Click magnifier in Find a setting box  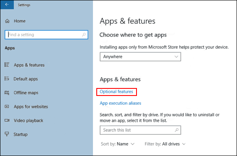[84, 35]
